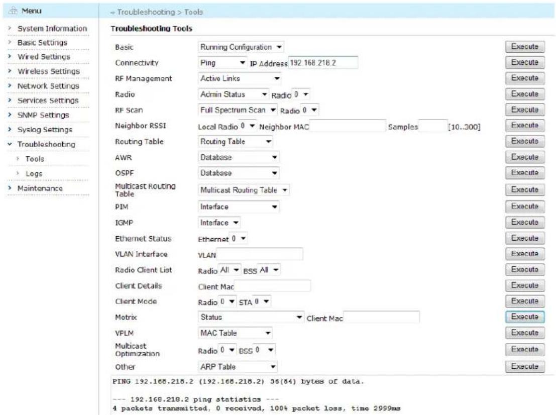Open the Other ARP Table dropdown
Image resolution: width=556 pixels, height=415 pixels.
[237, 367]
